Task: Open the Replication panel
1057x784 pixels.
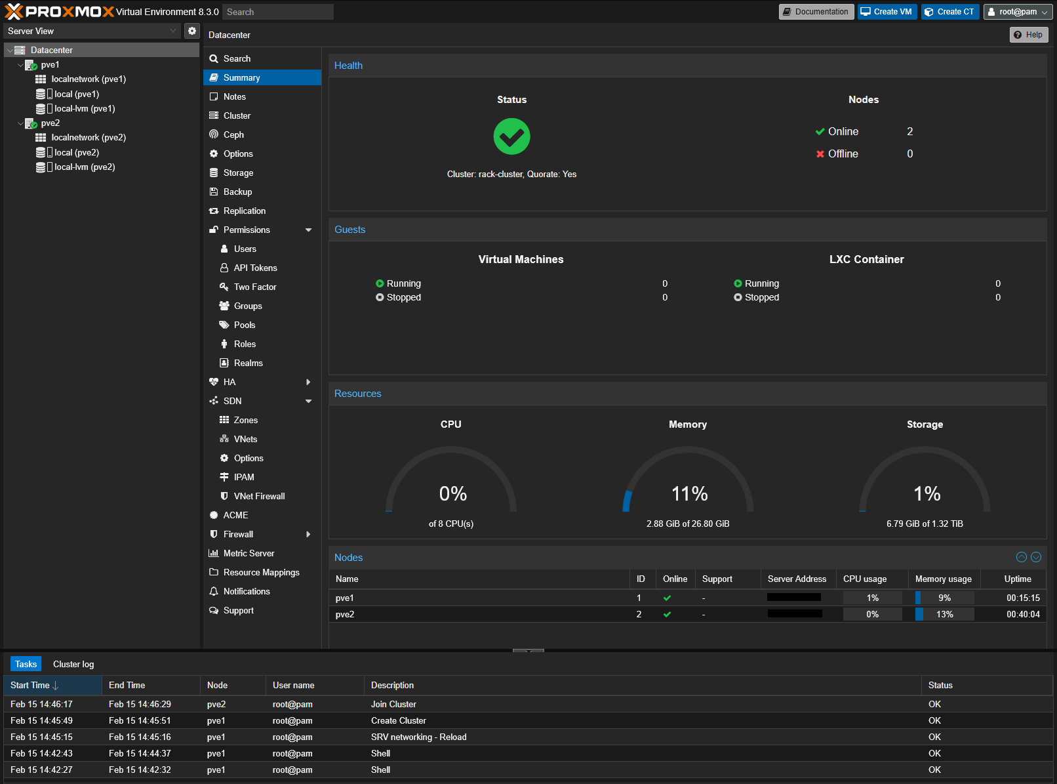Action: (x=244, y=211)
